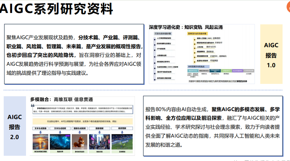290x161 pixels.
Task: Open the city street billboard thumbnail
Action: click(x=99, y=142)
